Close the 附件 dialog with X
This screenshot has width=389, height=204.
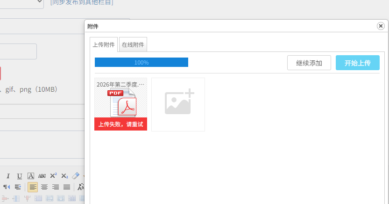[381, 26]
